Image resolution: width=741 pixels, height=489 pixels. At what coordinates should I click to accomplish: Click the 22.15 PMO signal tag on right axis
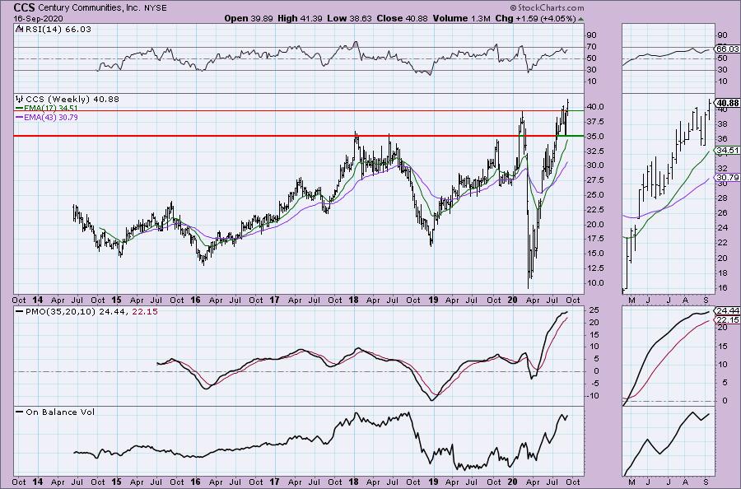[728, 320]
